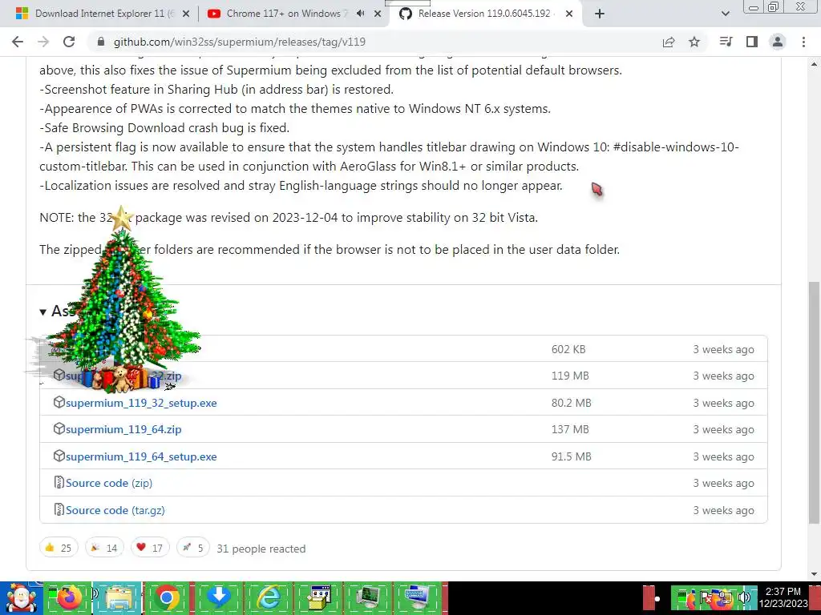Reload the GitHub release page

click(x=69, y=42)
